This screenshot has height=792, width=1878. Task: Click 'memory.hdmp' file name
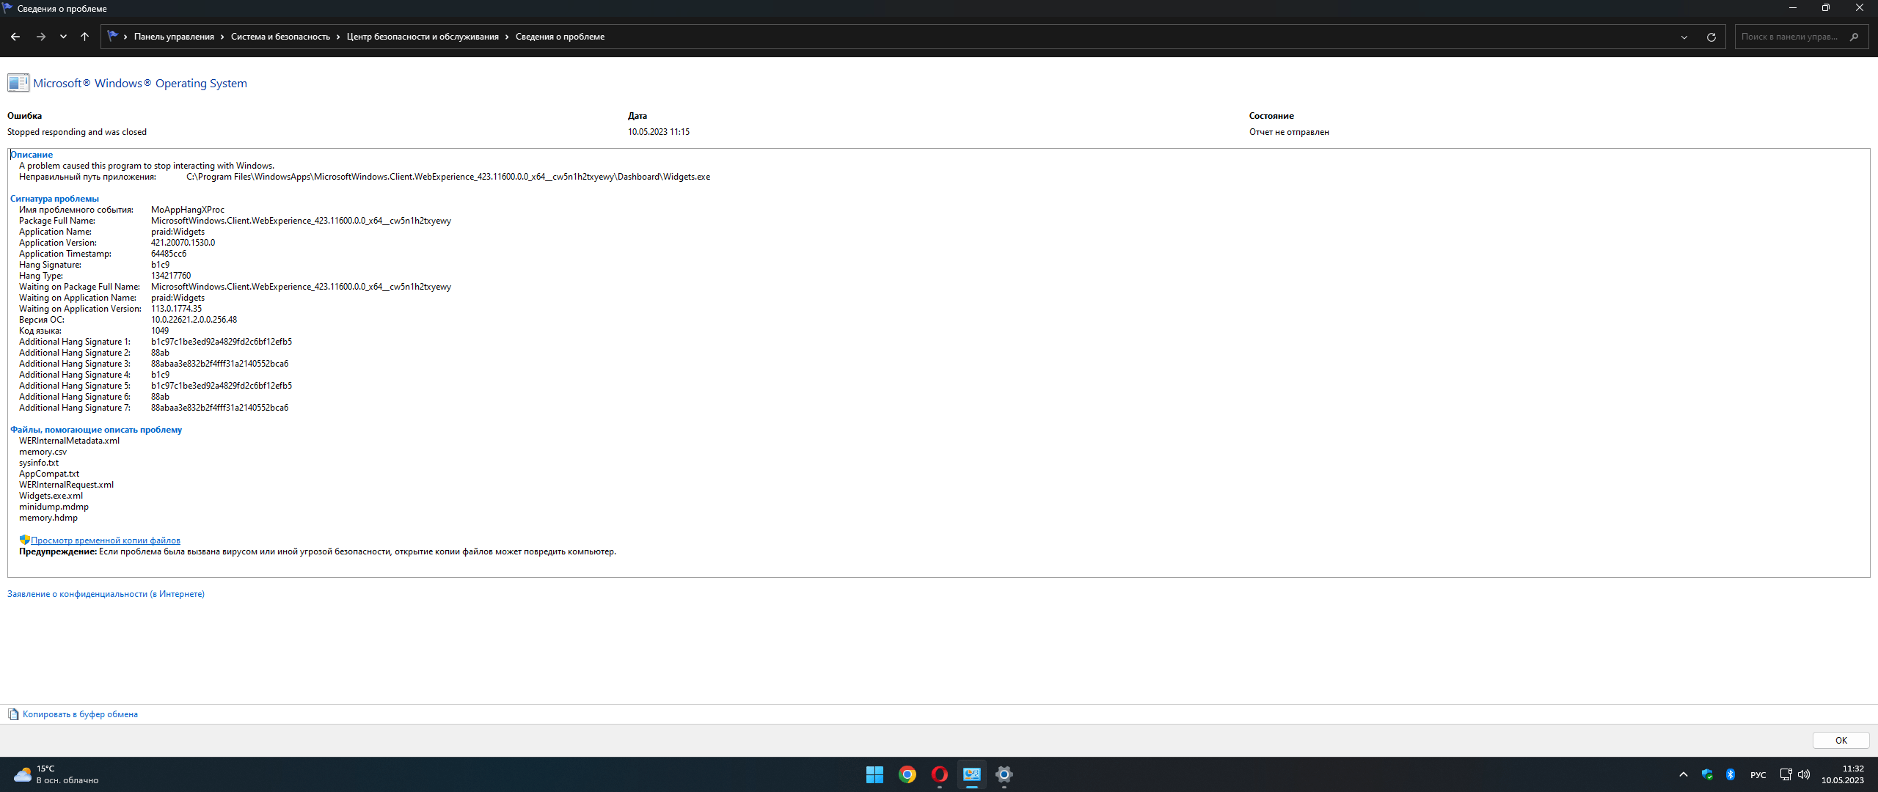(48, 518)
